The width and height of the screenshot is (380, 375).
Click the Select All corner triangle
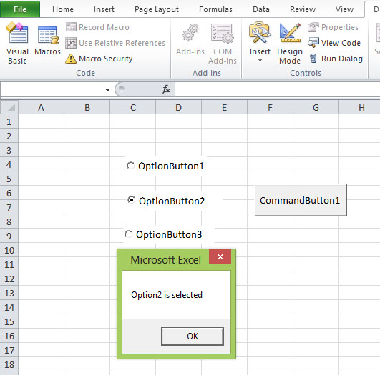(9, 107)
